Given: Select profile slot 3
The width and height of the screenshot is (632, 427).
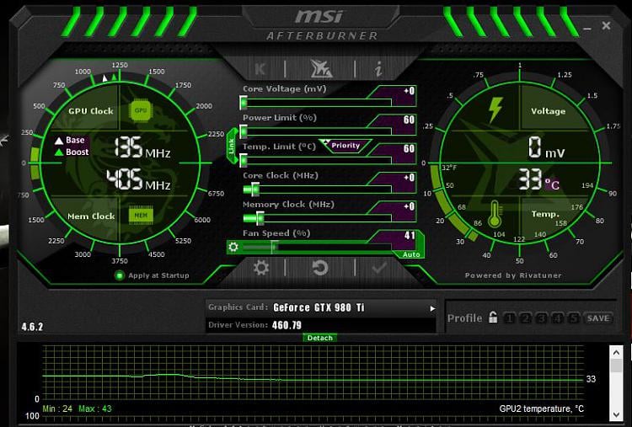Looking at the screenshot, I should coord(541,318).
